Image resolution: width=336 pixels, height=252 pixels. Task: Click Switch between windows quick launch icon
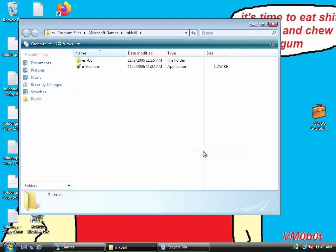tap(31, 247)
